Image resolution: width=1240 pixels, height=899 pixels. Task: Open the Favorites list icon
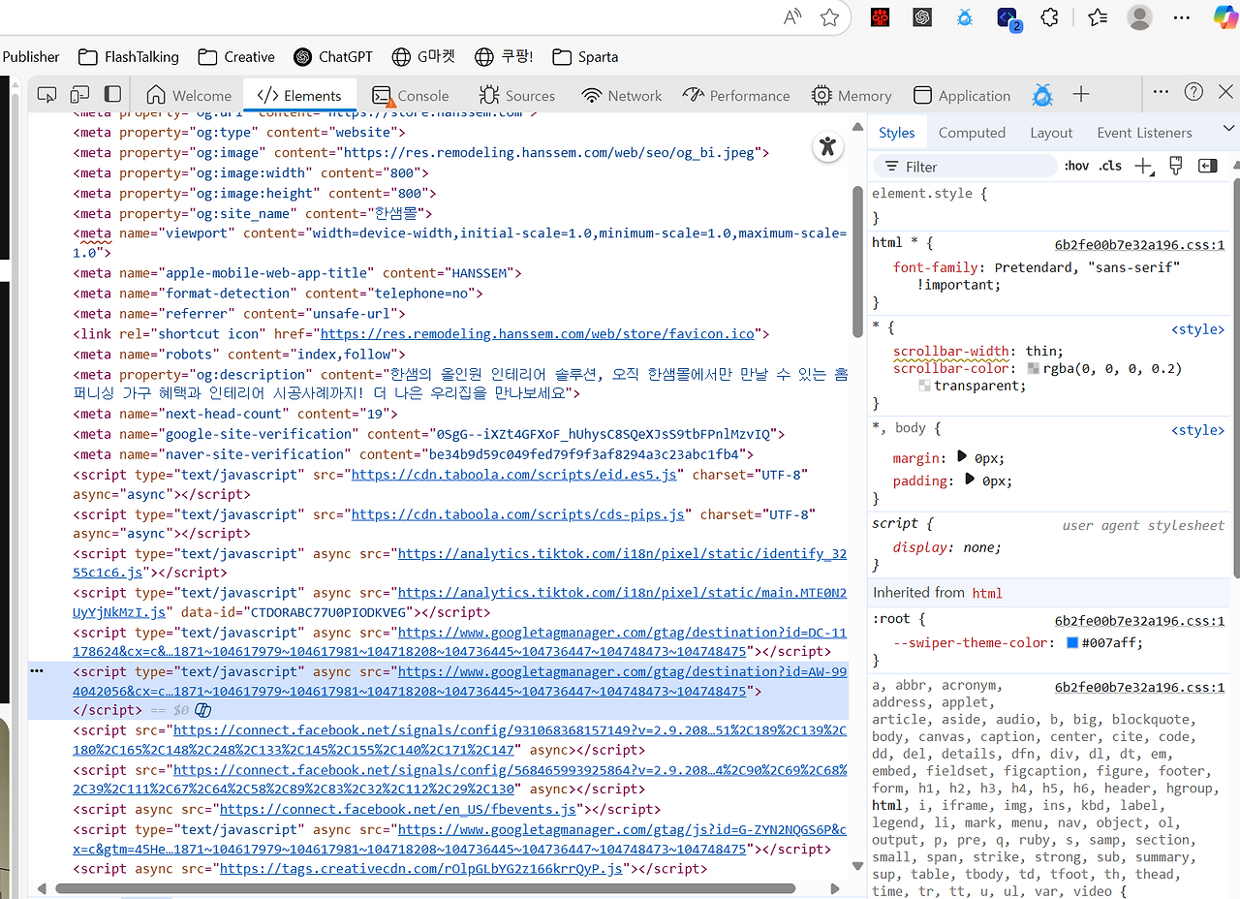[x=1097, y=17]
